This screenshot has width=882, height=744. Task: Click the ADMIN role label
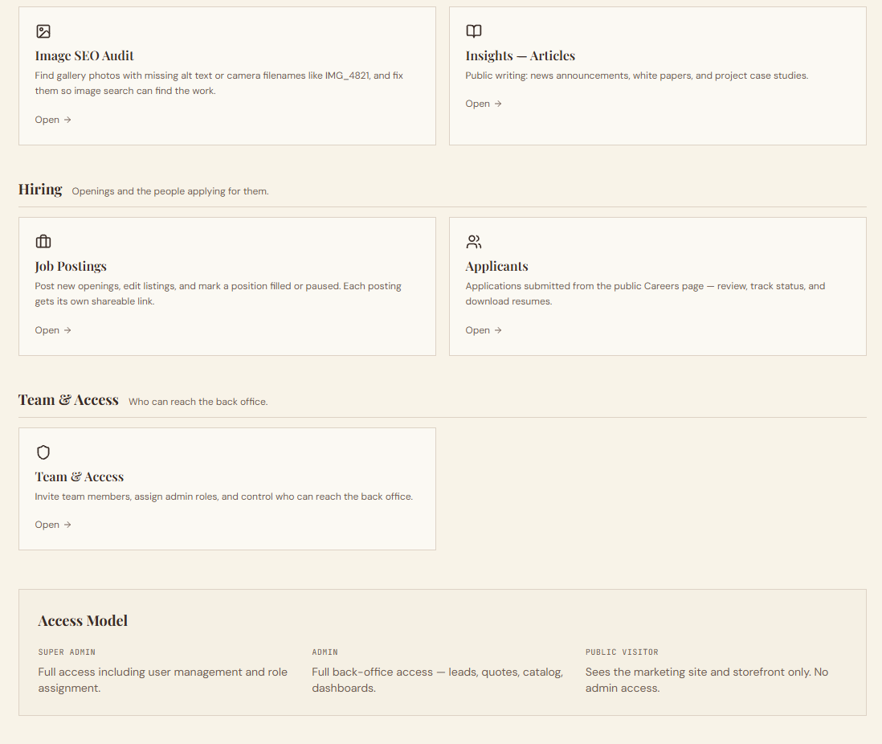tap(325, 652)
